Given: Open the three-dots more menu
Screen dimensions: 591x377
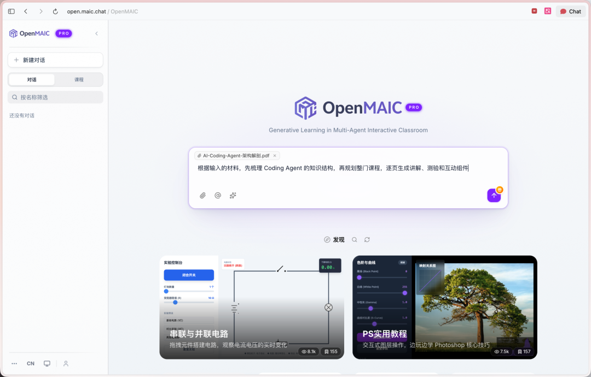Looking at the screenshot, I should [x=14, y=363].
